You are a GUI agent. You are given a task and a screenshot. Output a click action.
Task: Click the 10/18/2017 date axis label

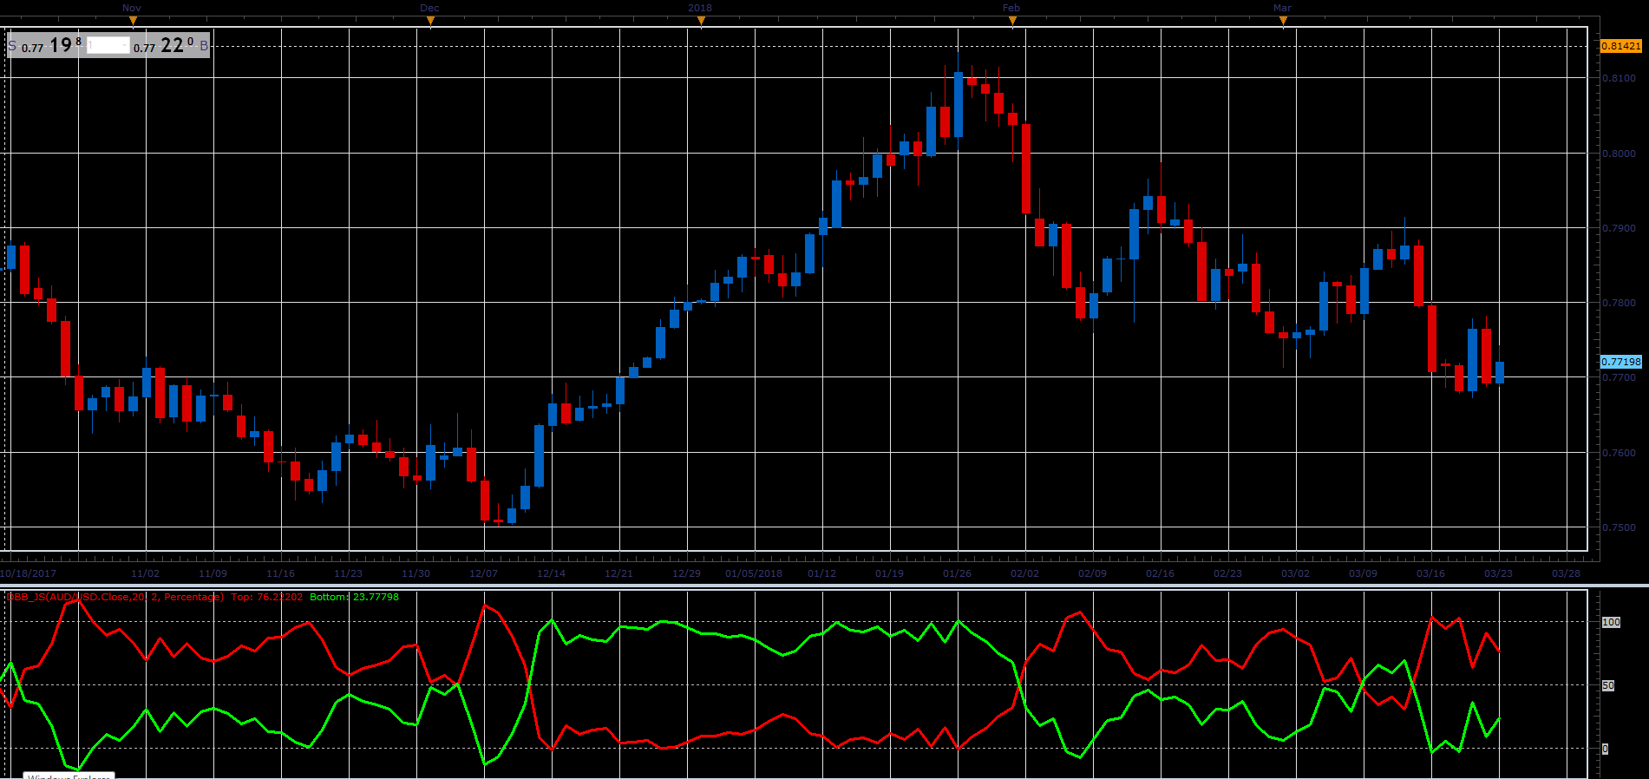tap(28, 573)
